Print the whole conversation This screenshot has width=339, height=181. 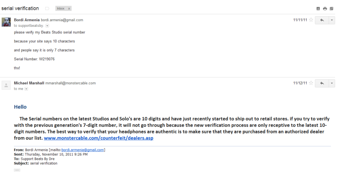325,9
